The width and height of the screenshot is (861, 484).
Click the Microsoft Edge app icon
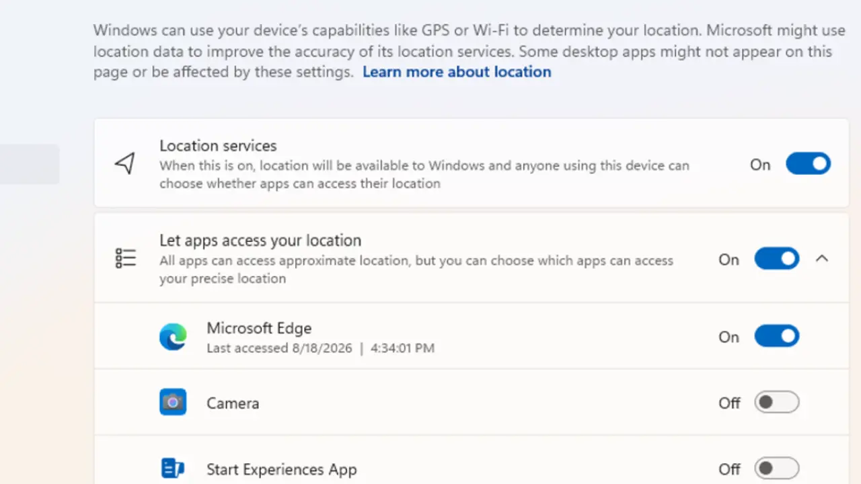click(173, 337)
